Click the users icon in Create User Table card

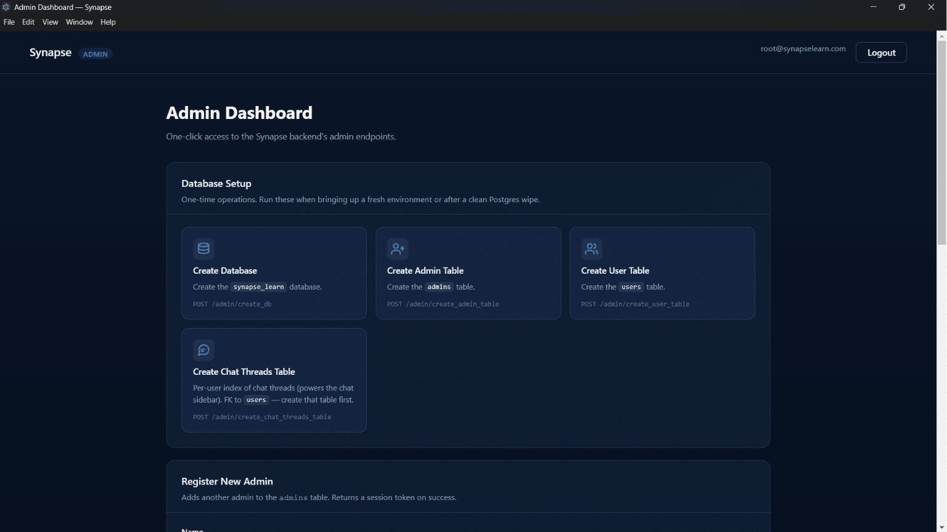pyautogui.click(x=591, y=248)
